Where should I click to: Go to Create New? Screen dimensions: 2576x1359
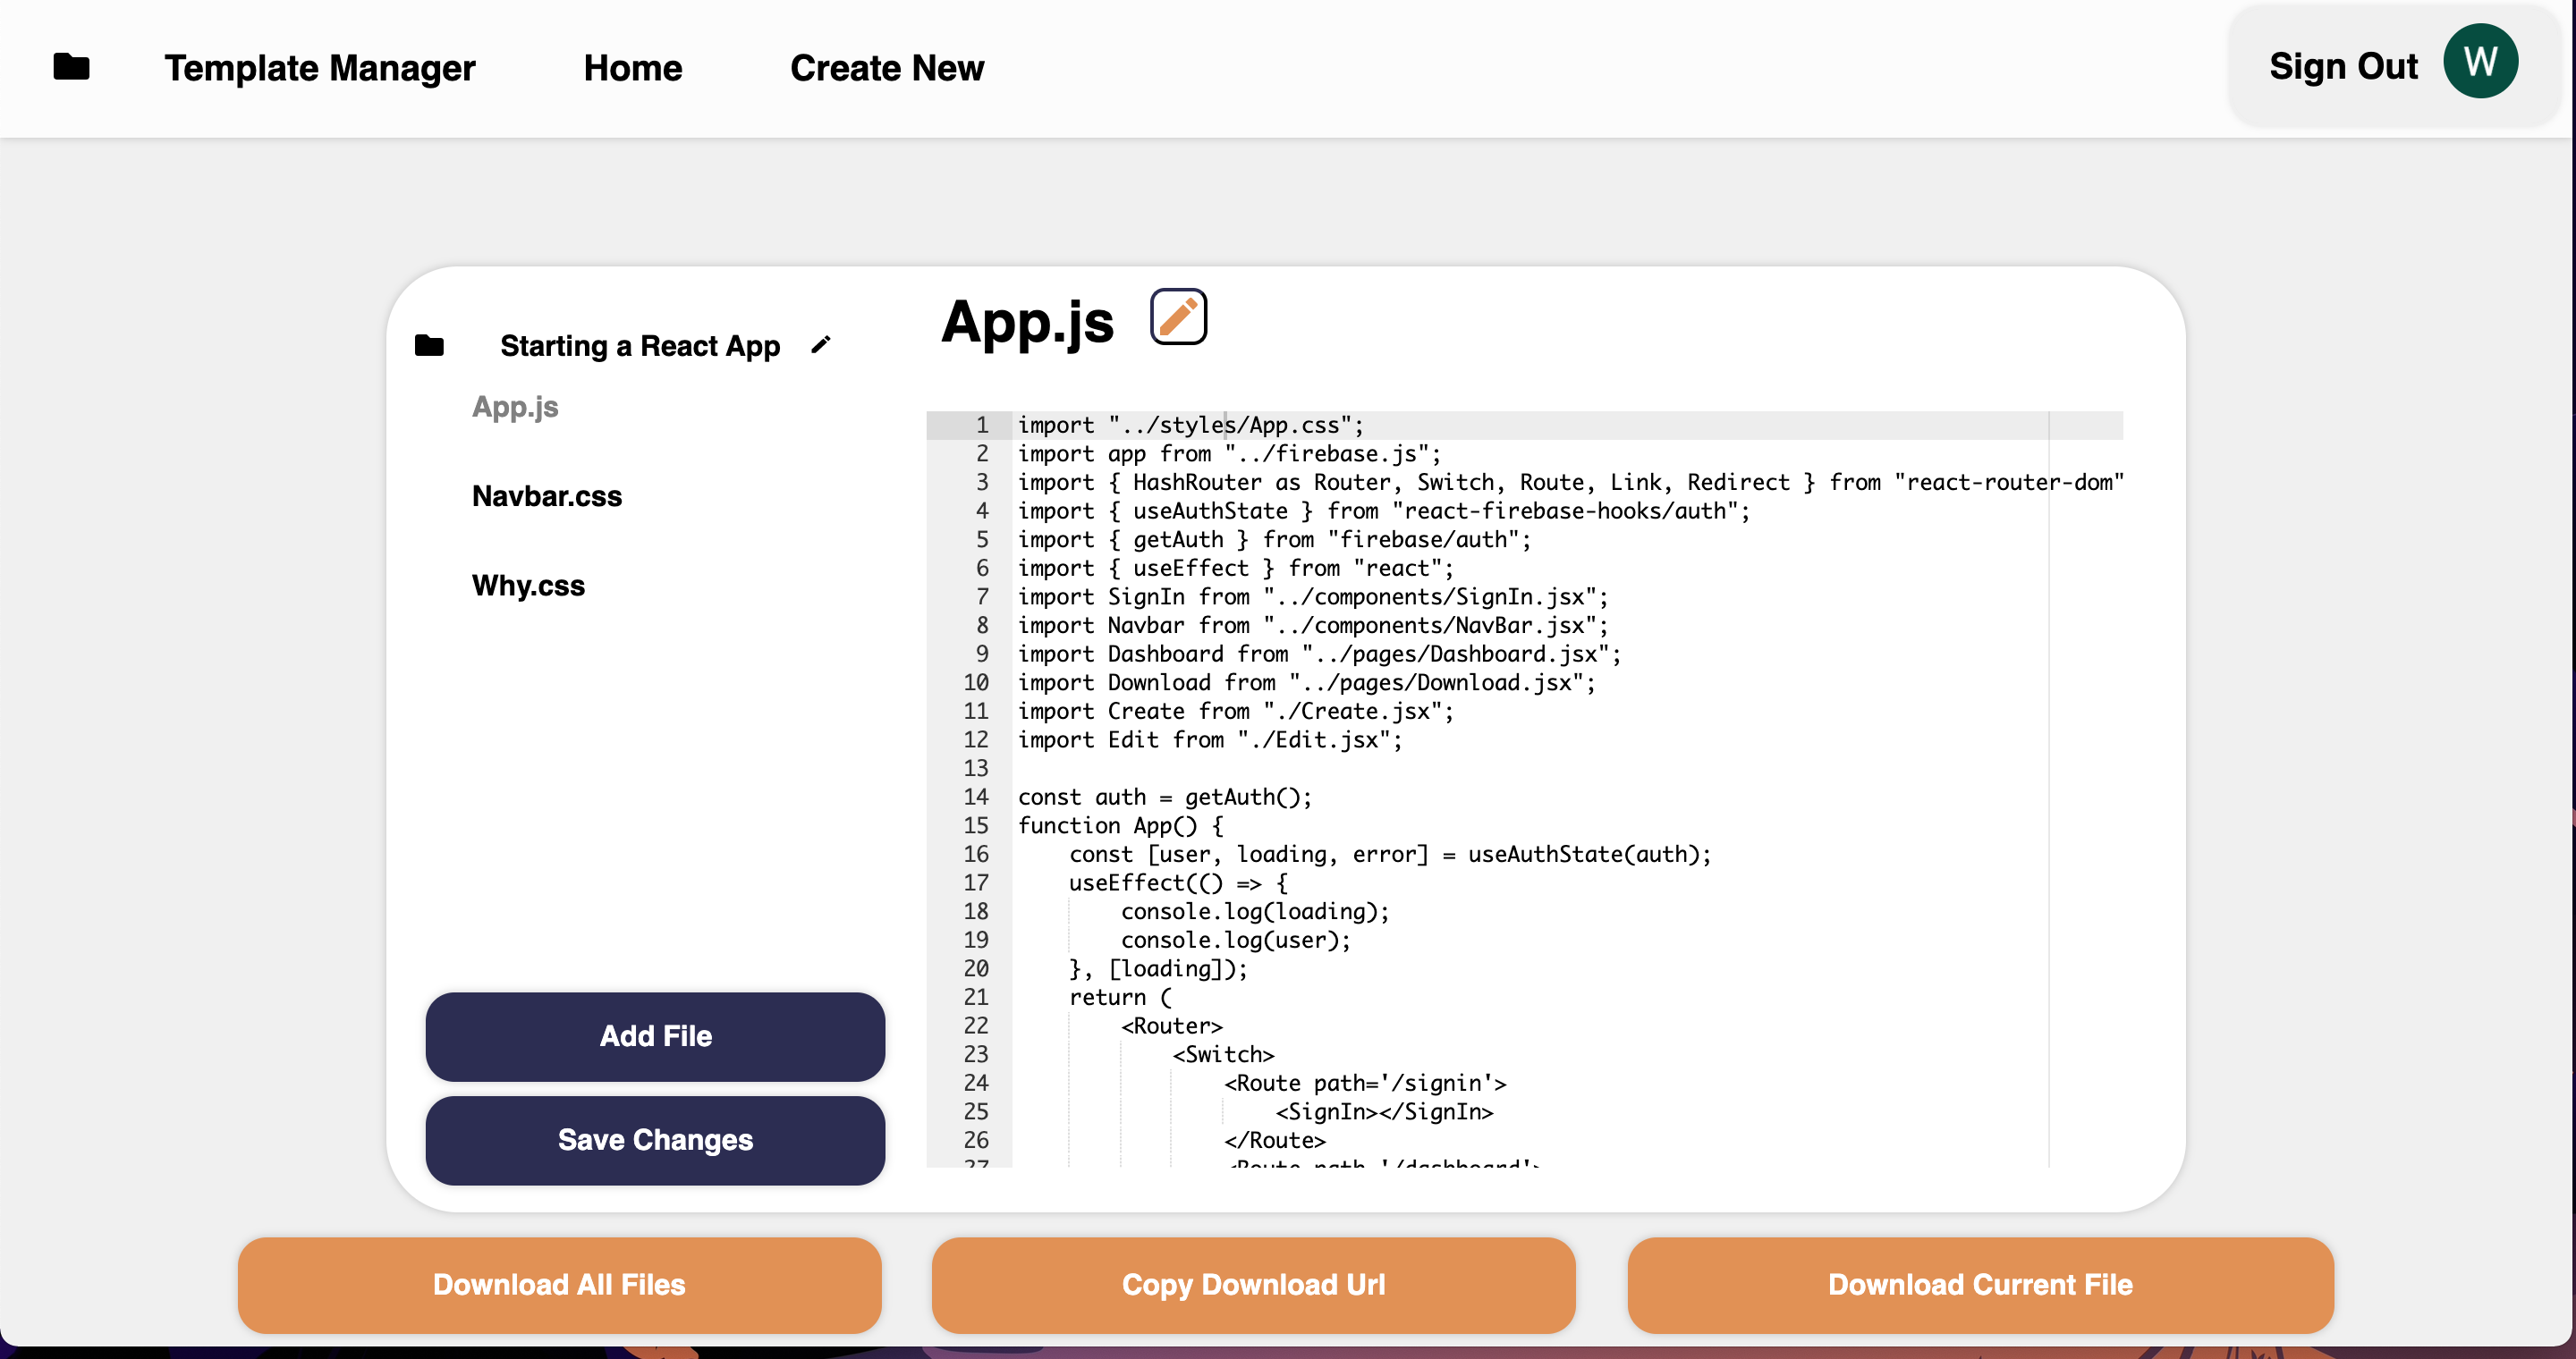pyautogui.click(x=887, y=68)
